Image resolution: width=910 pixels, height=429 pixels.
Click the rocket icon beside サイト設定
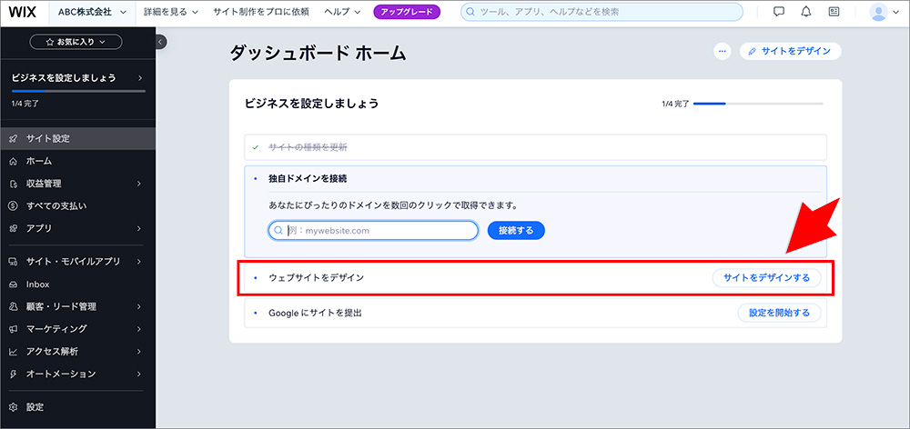click(14, 139)
